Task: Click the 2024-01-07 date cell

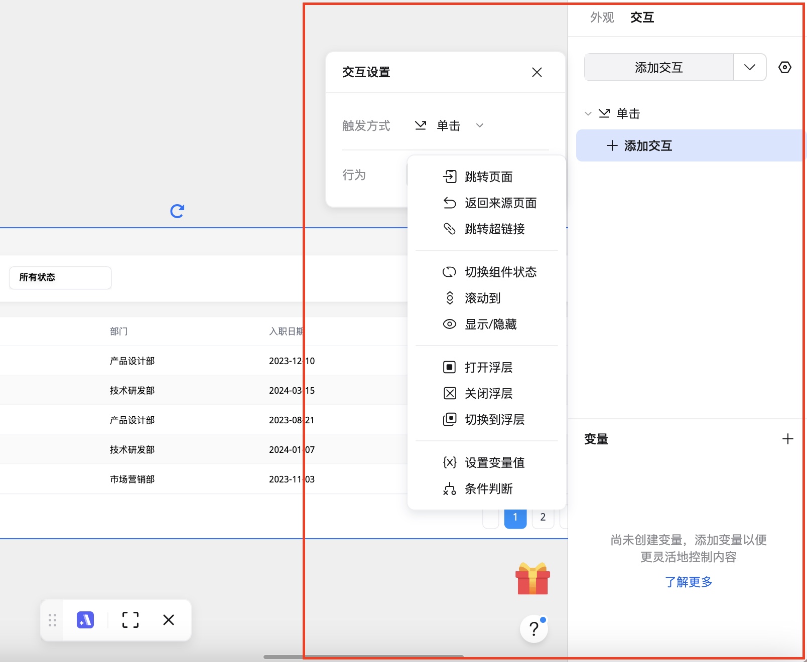Action: point(292,450)
